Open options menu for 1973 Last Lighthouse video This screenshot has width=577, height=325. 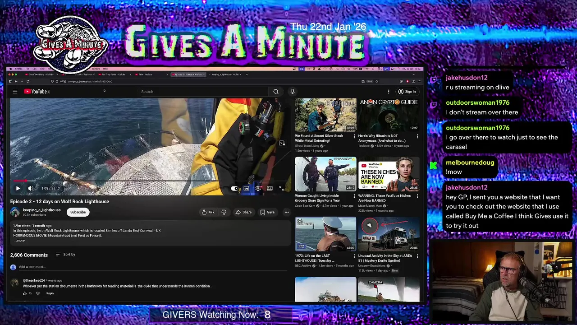354,256
